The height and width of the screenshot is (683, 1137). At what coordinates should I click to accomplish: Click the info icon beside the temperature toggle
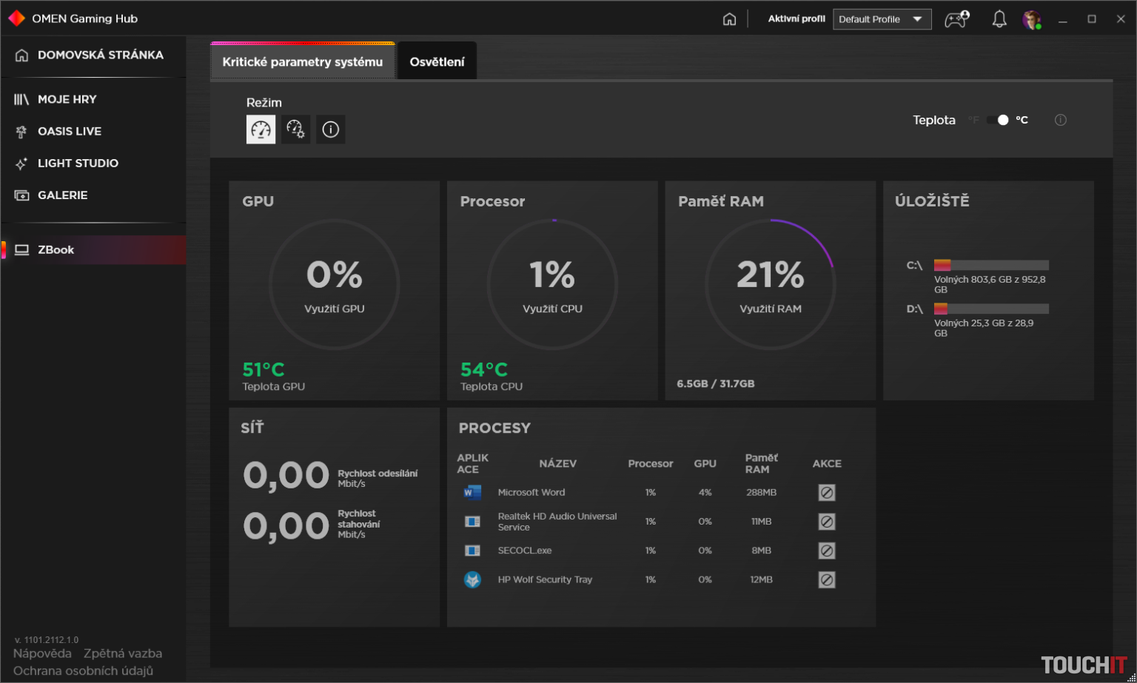pos(1060,119)
